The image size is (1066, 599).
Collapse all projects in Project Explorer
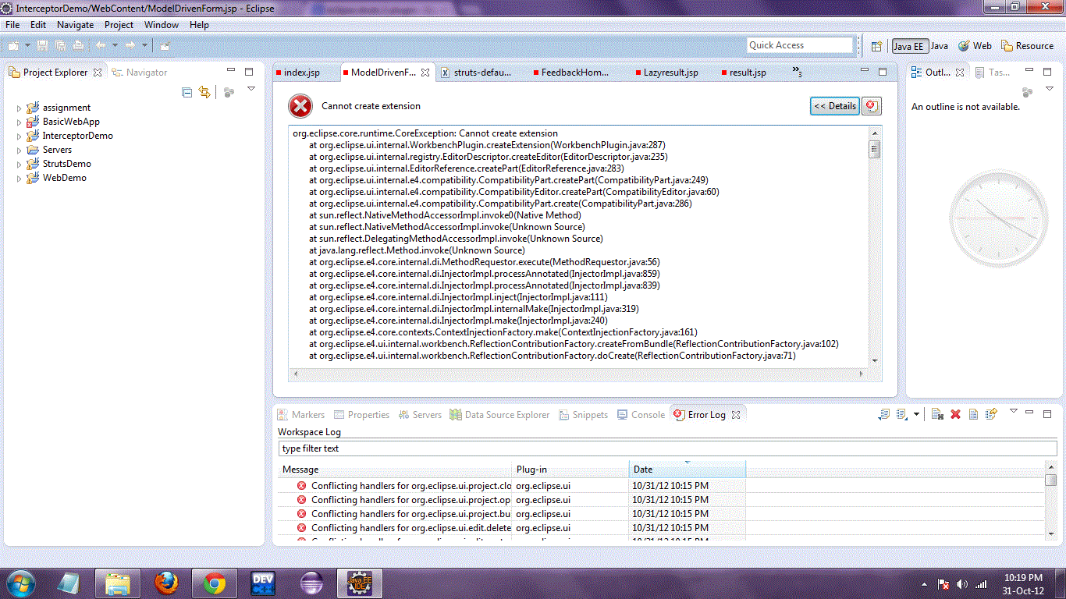pyautogui.click(x=187, y=92)
